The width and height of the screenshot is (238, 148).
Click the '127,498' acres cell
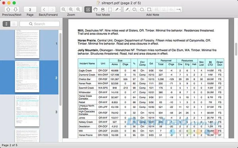pos(115,75)
